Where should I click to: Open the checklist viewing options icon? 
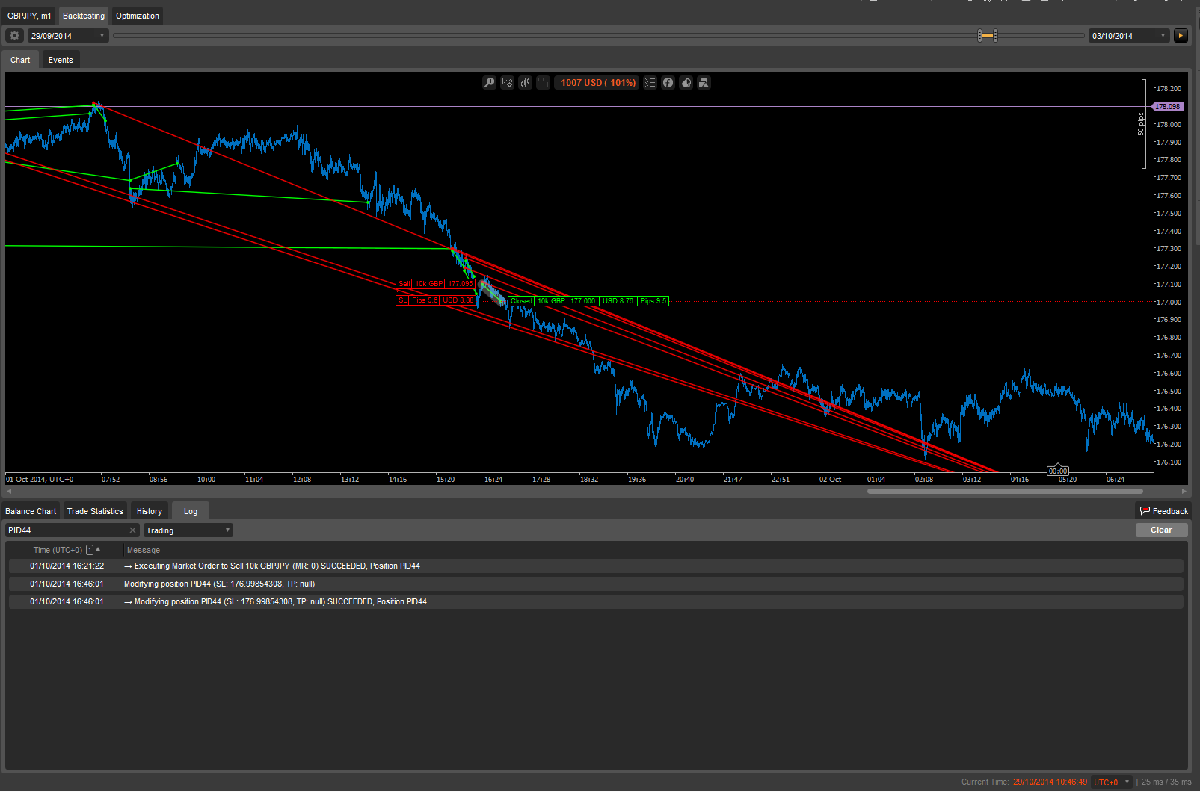pyautogui.click(x=650, y=83)
